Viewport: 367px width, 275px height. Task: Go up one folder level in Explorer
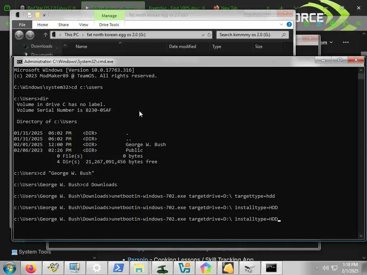click(x=46, y=35)
